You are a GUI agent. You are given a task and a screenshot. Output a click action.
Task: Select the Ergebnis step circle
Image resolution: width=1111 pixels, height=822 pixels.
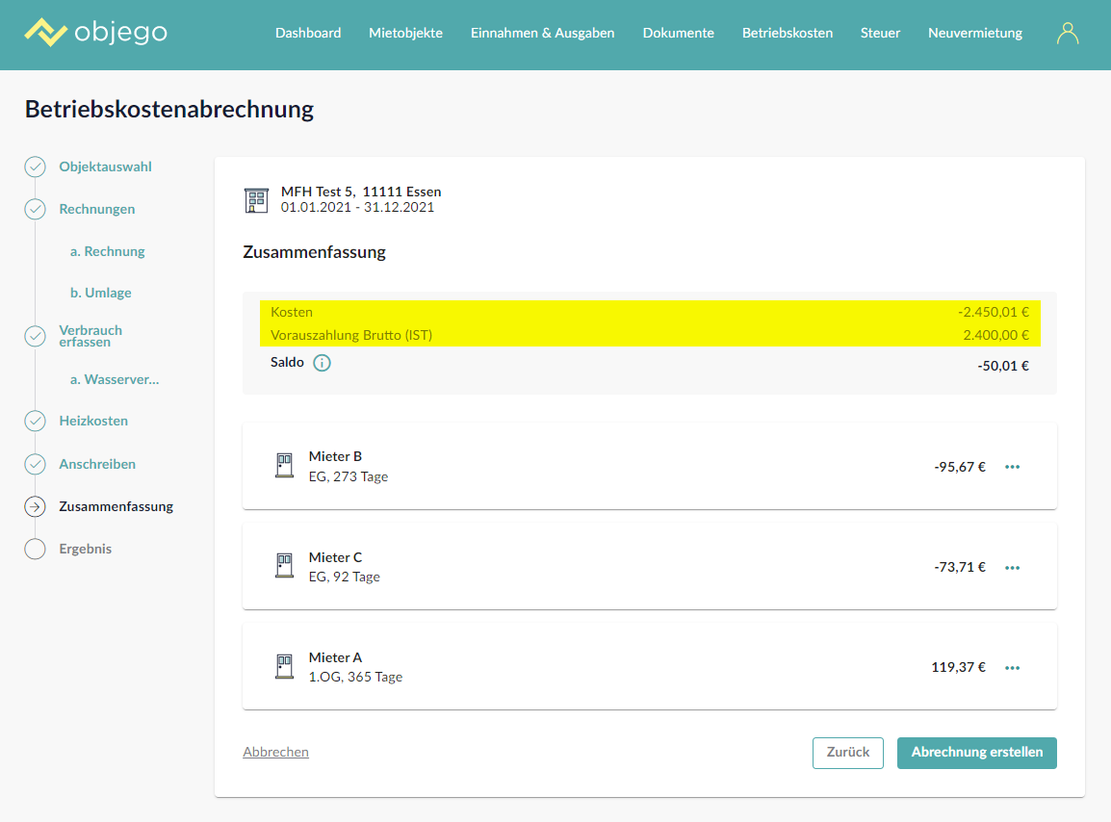pos(35,549)
